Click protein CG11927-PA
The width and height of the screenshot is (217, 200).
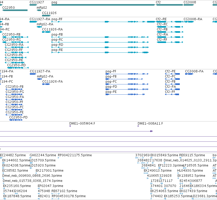(x=33, y=74)
